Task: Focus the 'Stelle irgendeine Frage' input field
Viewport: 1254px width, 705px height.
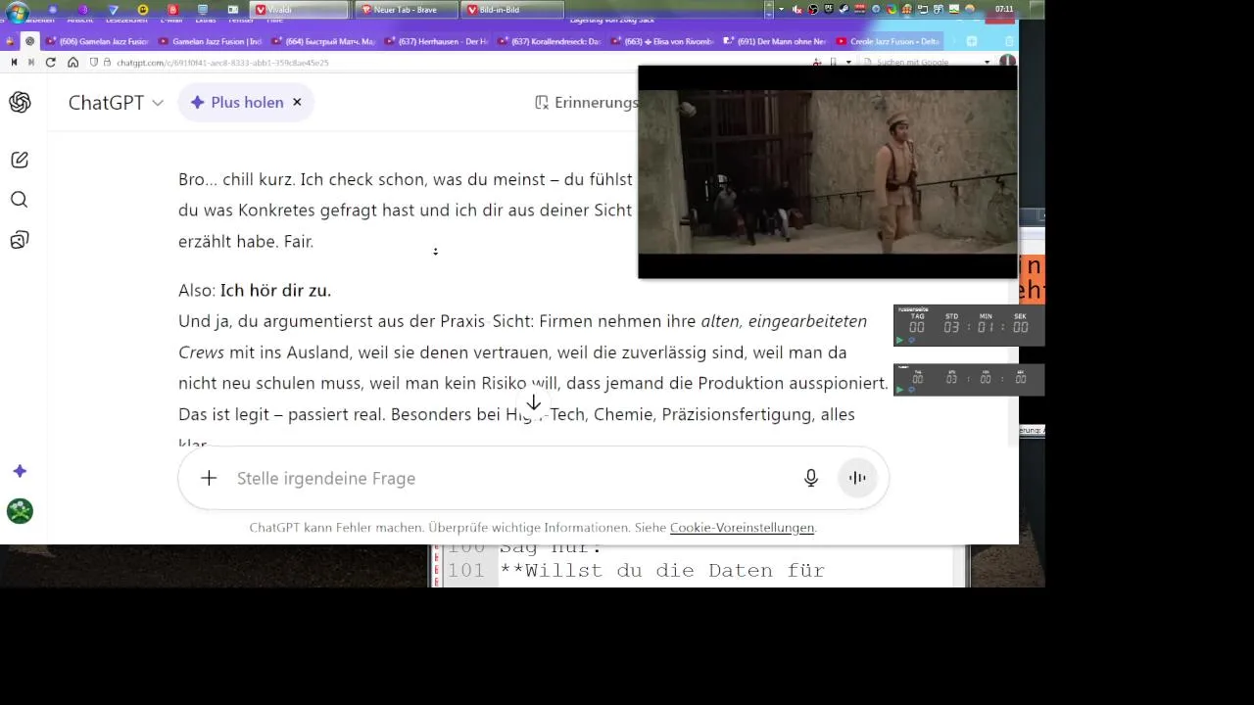Action: [509, 478]
